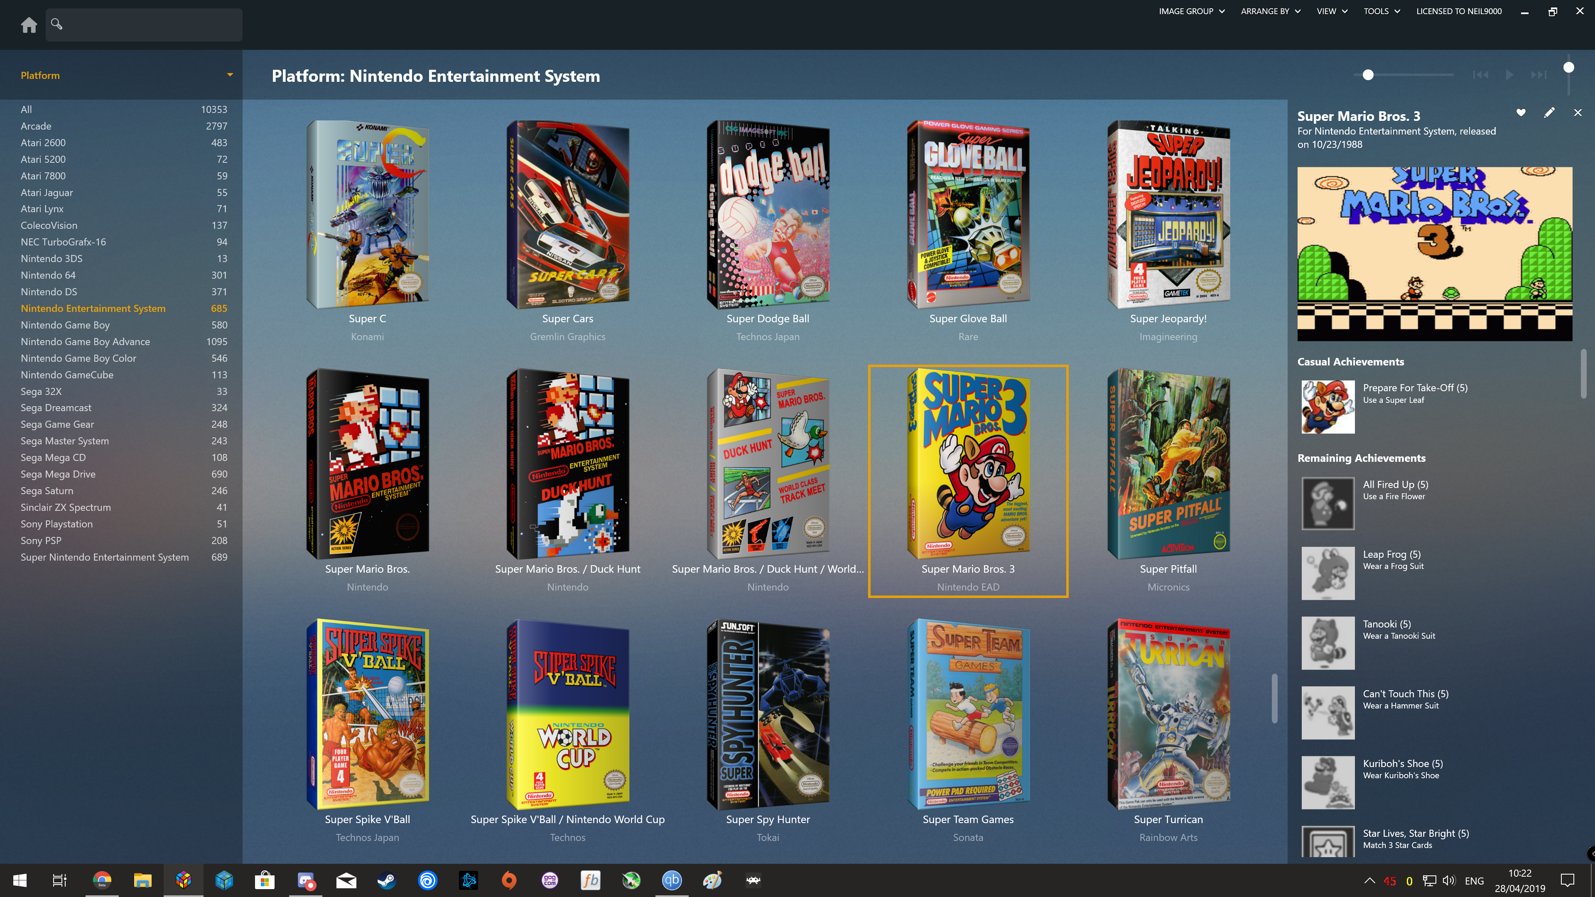
Task: Open the ARRANGE BY menu
Action: [1271, 11]
